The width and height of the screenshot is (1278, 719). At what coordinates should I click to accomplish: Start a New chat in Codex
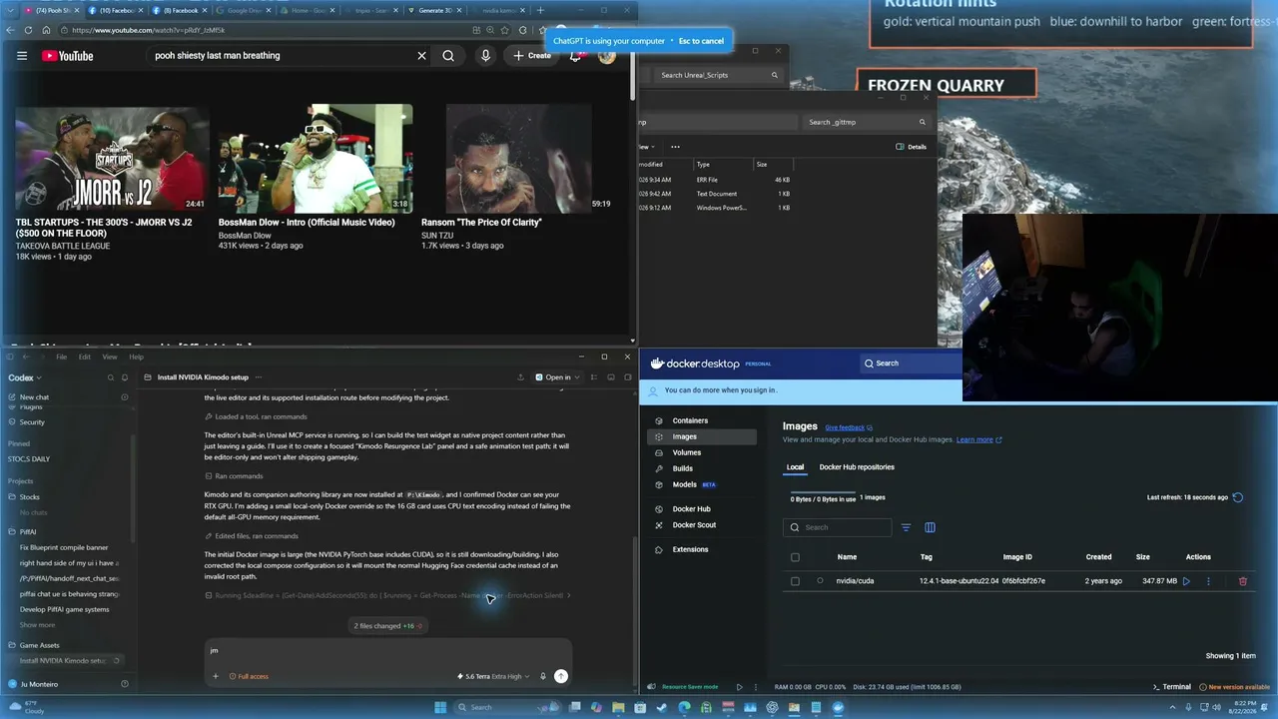pos(34,397)
